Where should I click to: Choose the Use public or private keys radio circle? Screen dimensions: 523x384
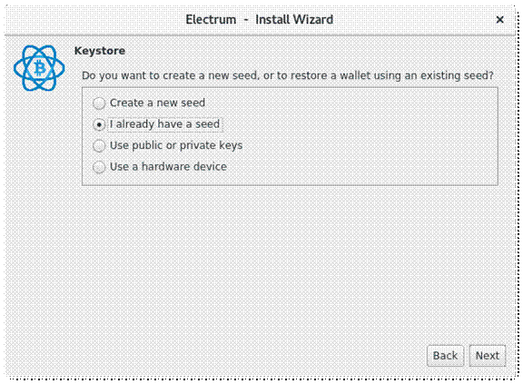pyautogui.click(x=99, y=146)
